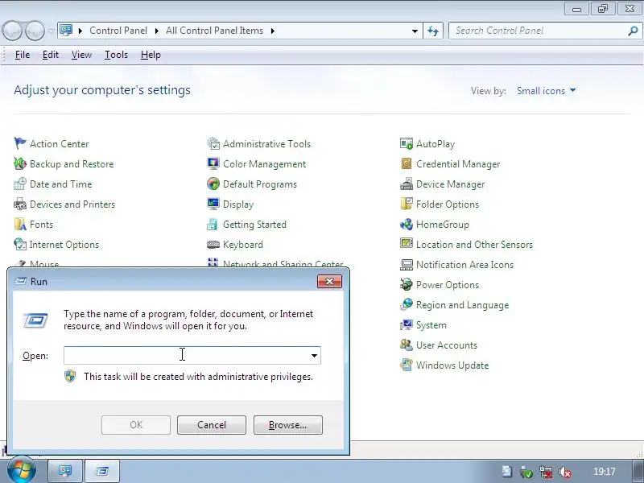Expand the arrow after All Control Panel Items
The image size is (644, 483).
[x=272, y=31]
